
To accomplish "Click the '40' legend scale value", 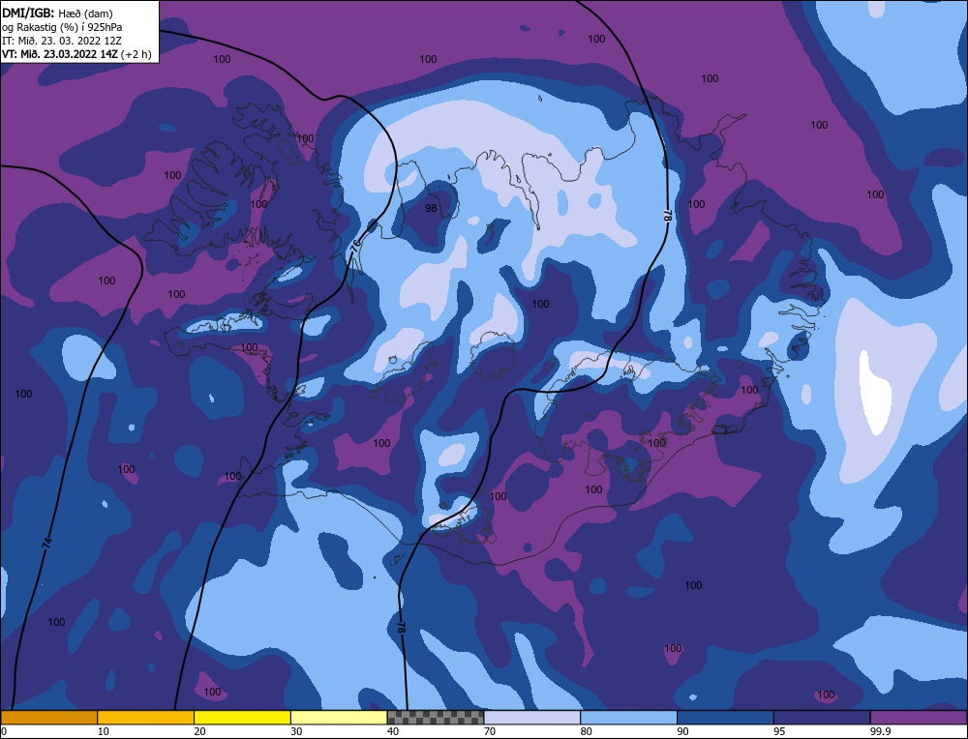I will 393,731.
